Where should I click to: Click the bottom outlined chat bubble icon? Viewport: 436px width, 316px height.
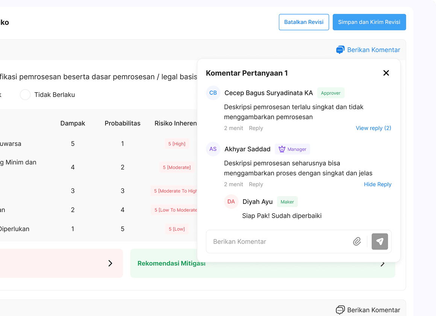tap(340, 310)
